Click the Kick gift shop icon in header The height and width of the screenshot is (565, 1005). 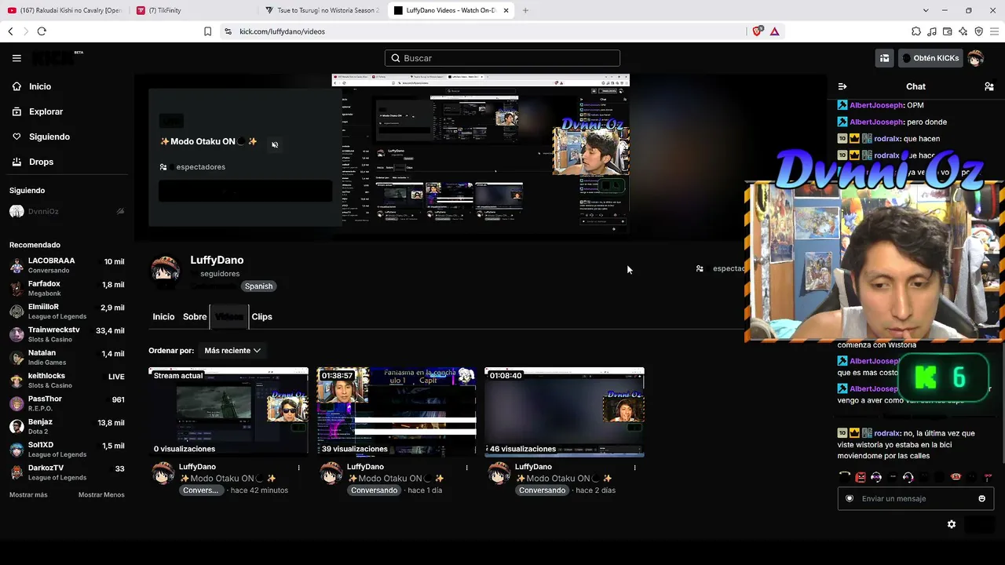[884, 58]
